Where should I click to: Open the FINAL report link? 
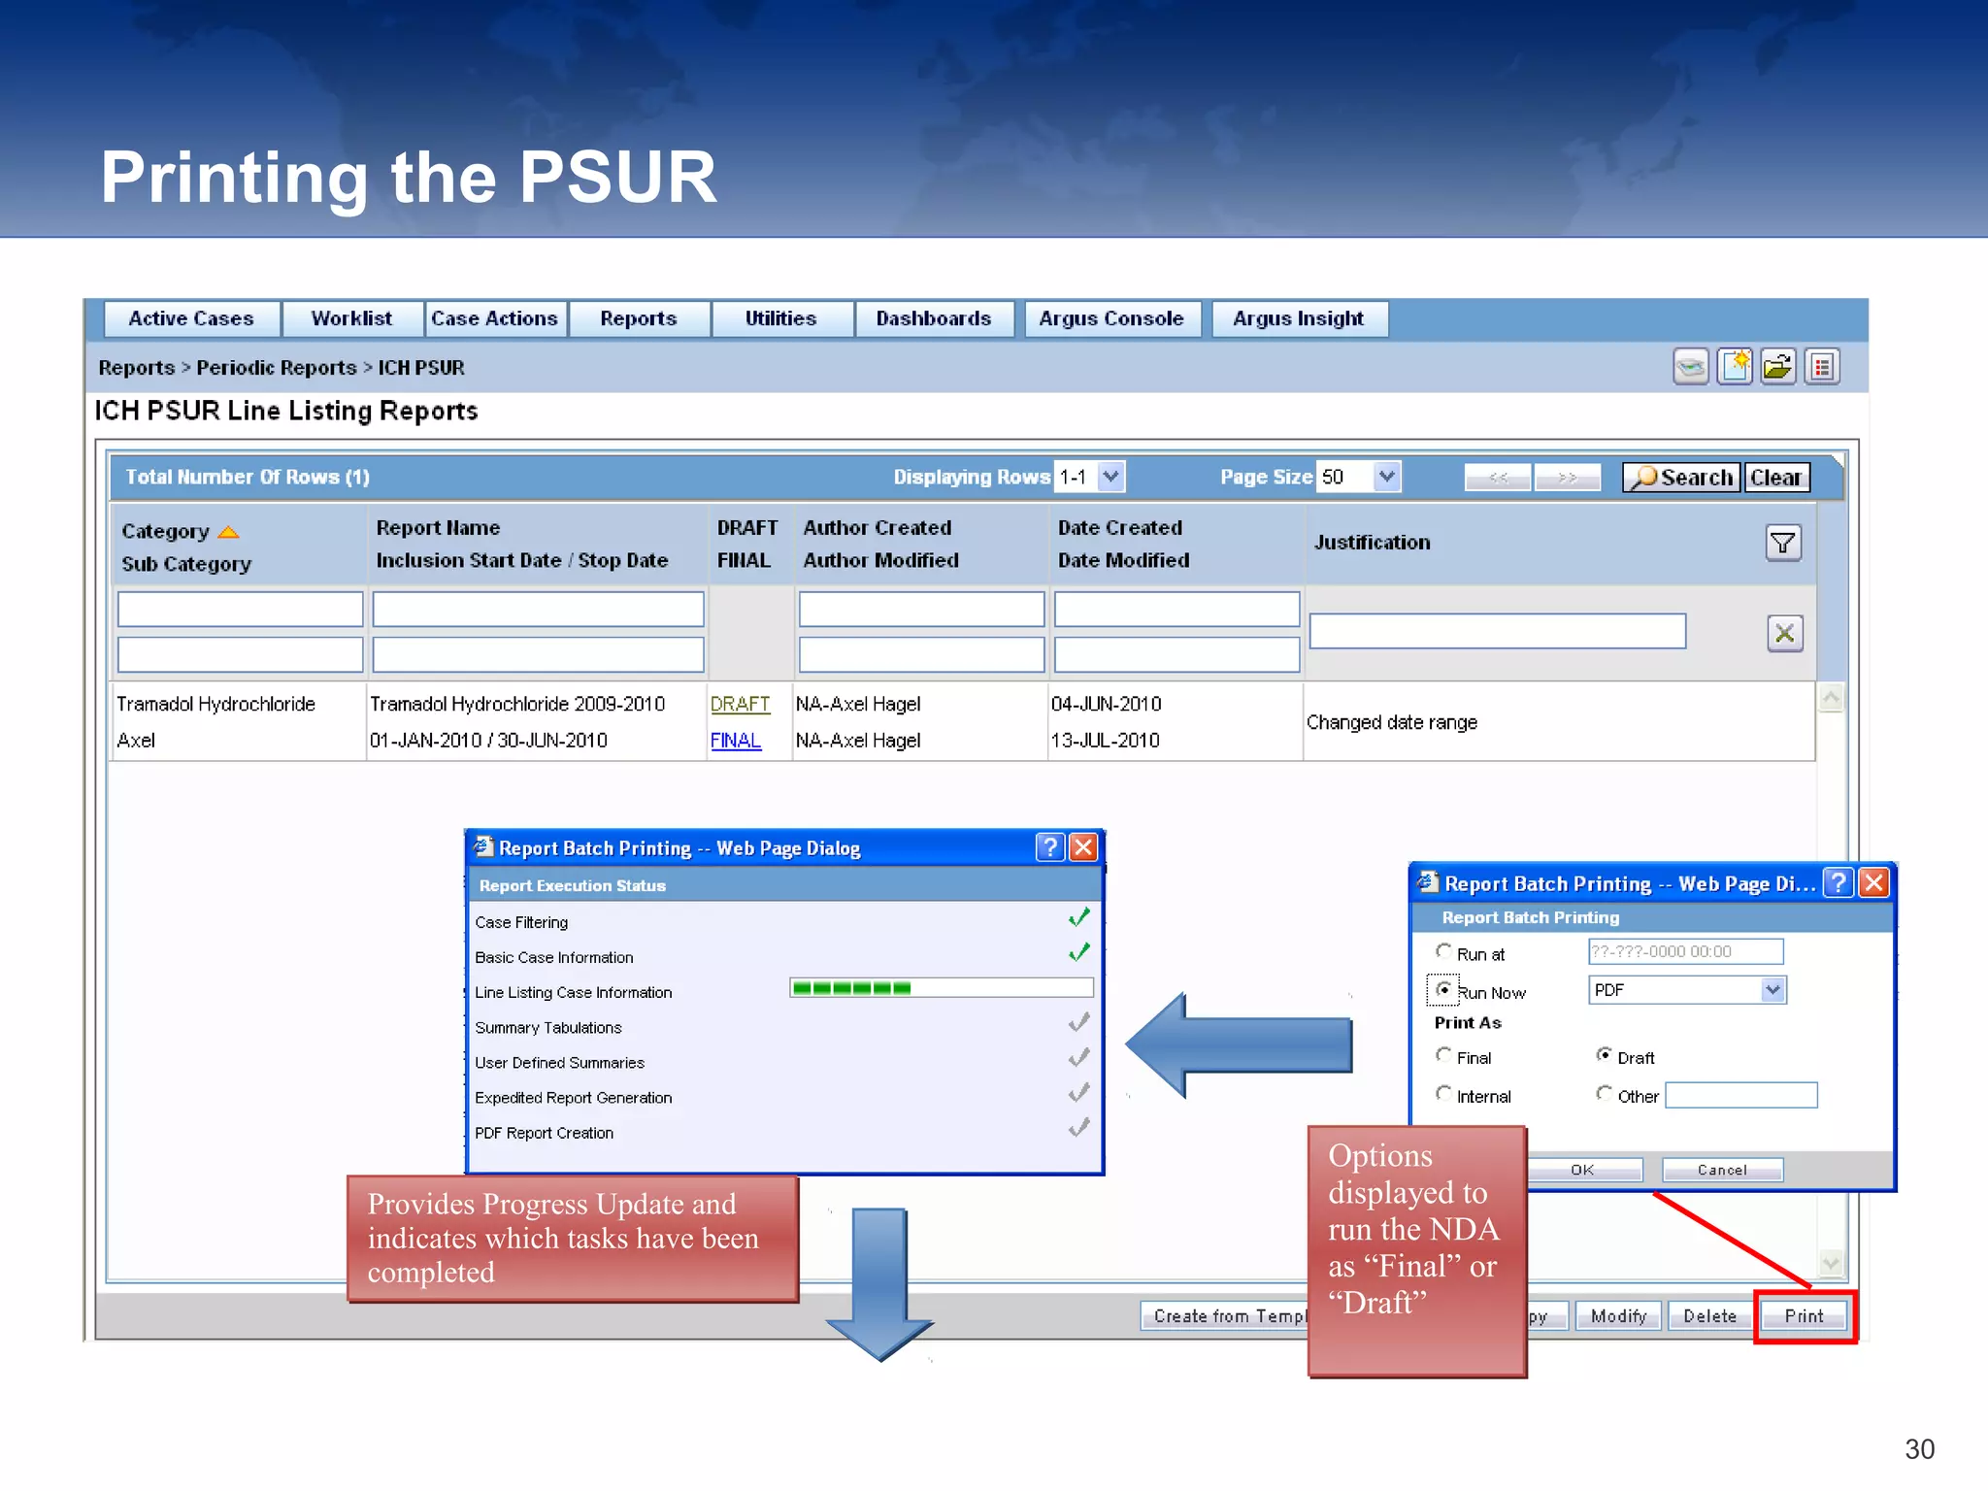(736, 741)
